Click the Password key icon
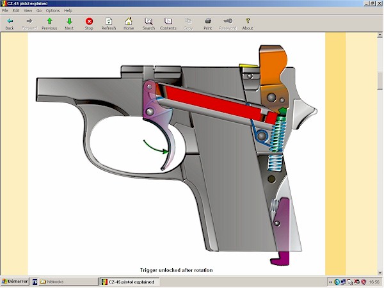 pyautogui.click(x=228, y=24)
